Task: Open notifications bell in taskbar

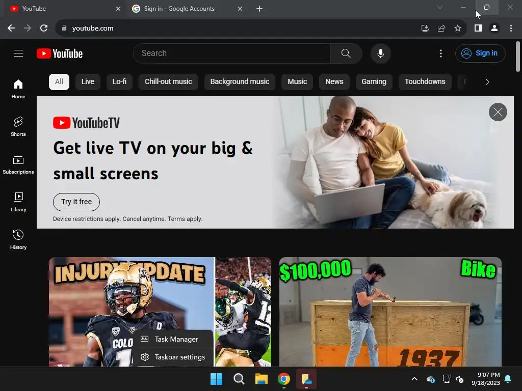Action: [508, 379]
